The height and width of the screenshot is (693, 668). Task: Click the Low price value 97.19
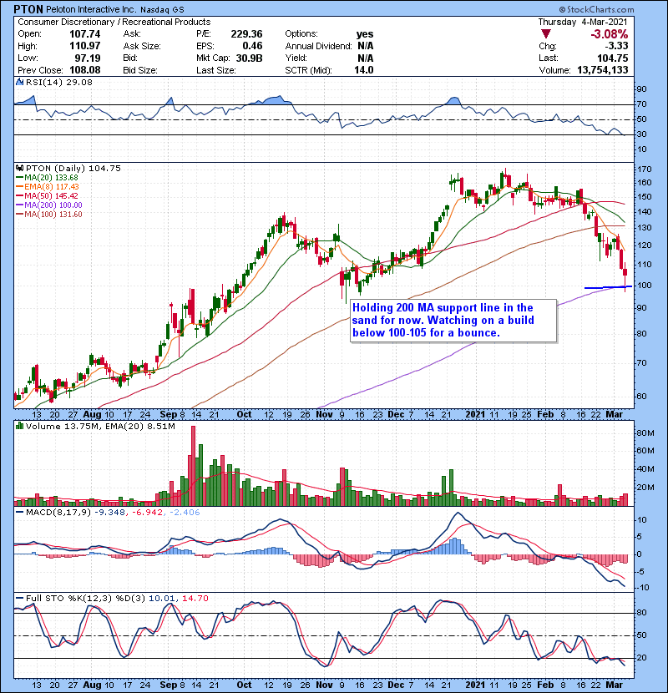click(87, 58)
